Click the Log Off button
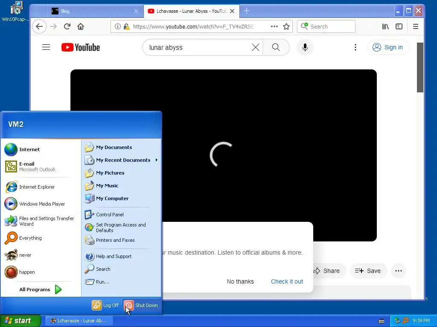 [105, 305]
